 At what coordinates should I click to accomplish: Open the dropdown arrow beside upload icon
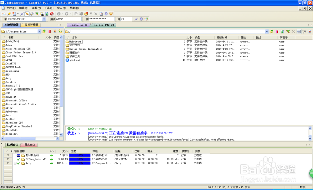[70, 14]
